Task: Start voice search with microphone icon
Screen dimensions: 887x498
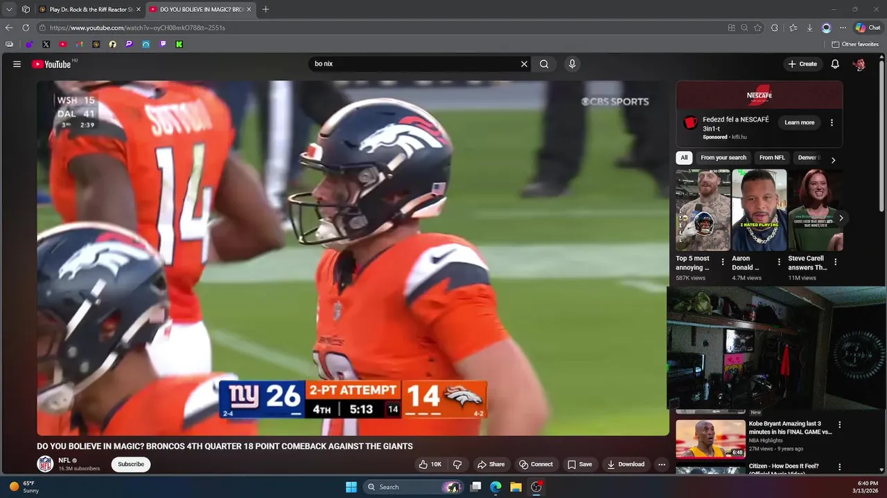Action: click(572, 64)
